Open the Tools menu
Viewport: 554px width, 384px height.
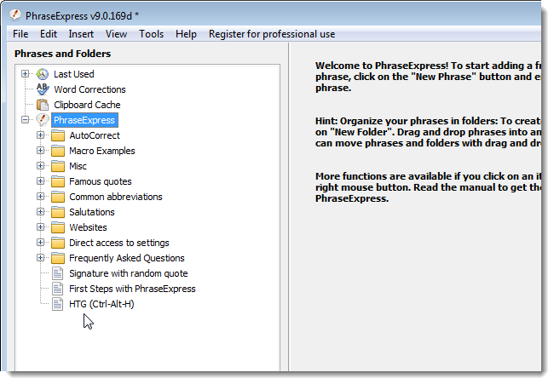pos(151,34)
